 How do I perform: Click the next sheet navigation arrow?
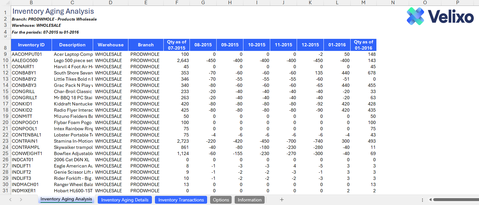[x=21, y=200]
